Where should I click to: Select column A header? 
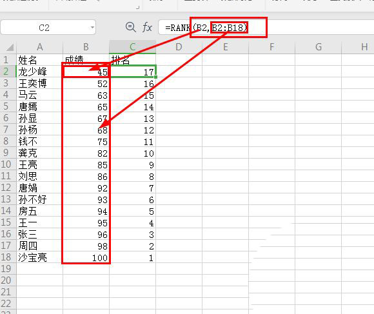pyautogui.click(x=39, y=47)
